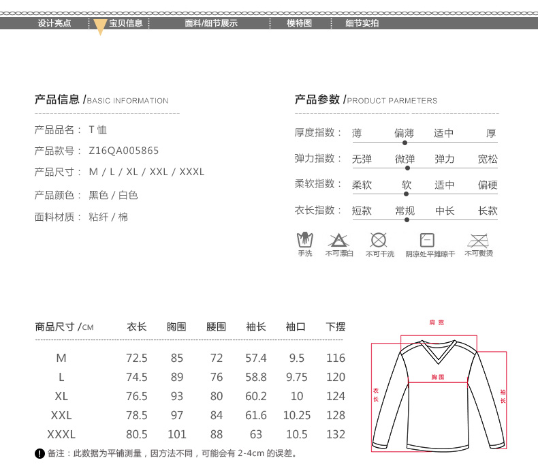Click the softness (柔软指数) slider dot
This screenshot has height=471, width=538.
(x=406, y=194)
